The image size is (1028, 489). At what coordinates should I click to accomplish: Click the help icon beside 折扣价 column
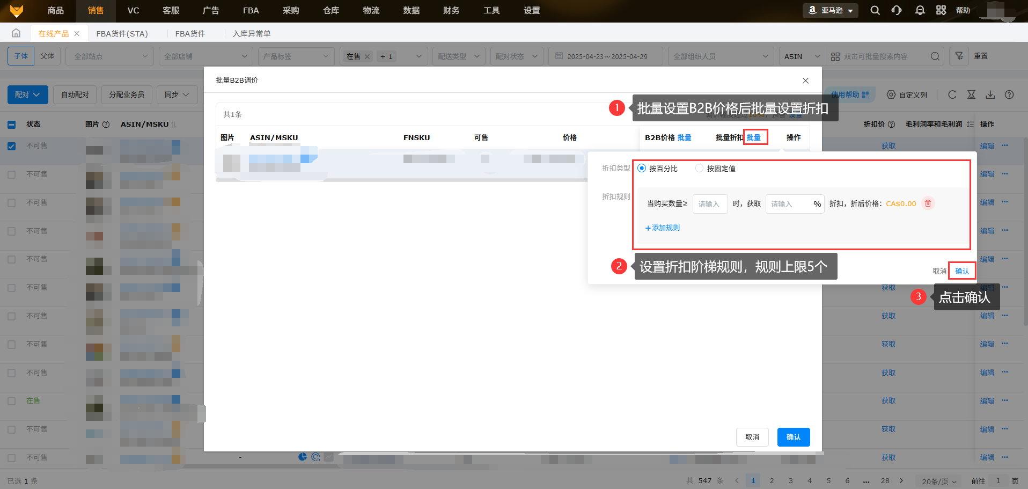(x=892, y=124)
